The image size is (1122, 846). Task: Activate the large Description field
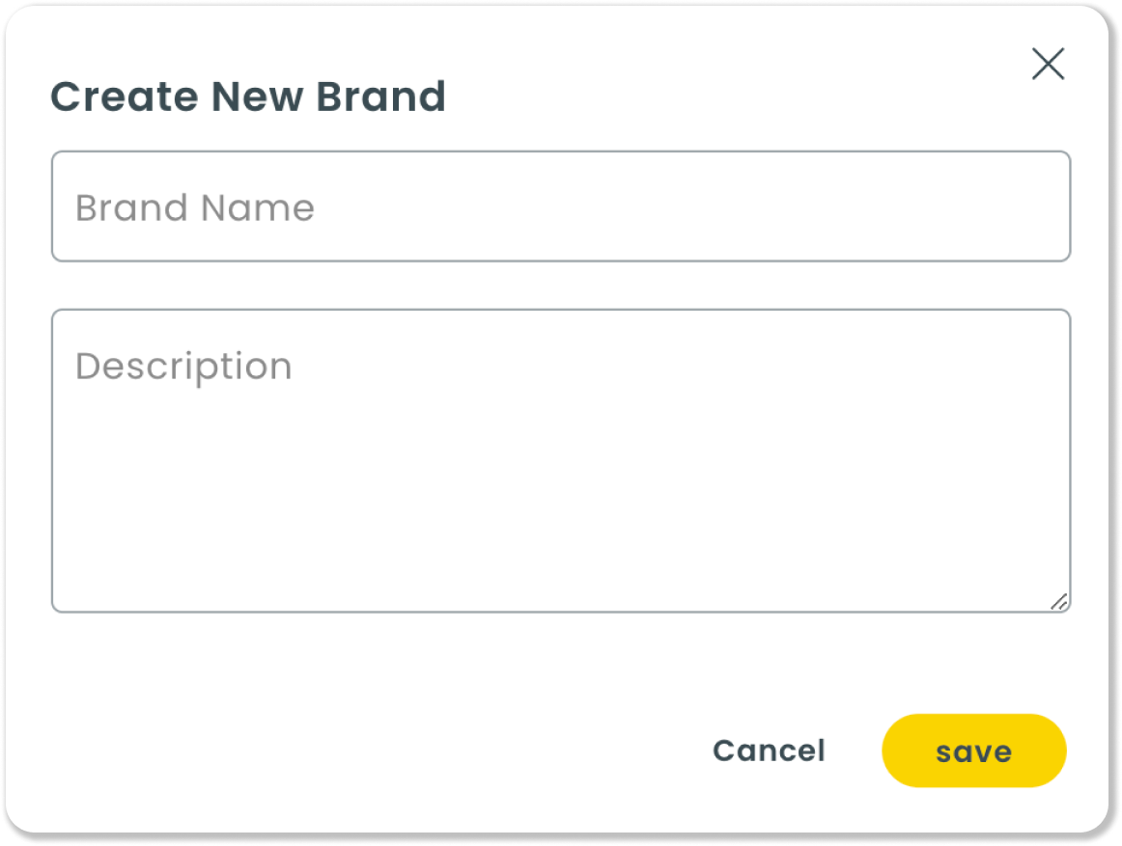point(561,460)
